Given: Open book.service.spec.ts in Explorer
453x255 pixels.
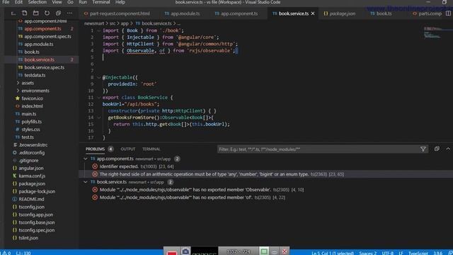Looking at the screenshot, I should coord(44,67).
